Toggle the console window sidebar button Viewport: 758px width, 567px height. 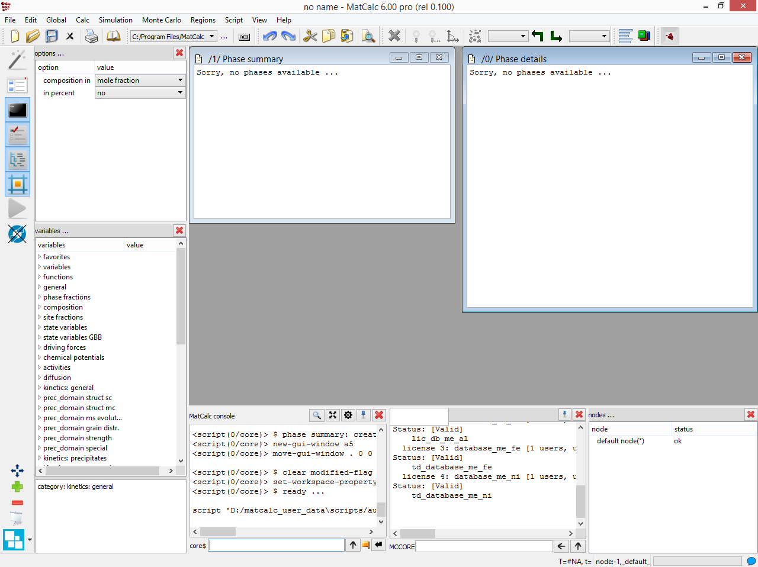pyautogui.click(x=17, y=110)
